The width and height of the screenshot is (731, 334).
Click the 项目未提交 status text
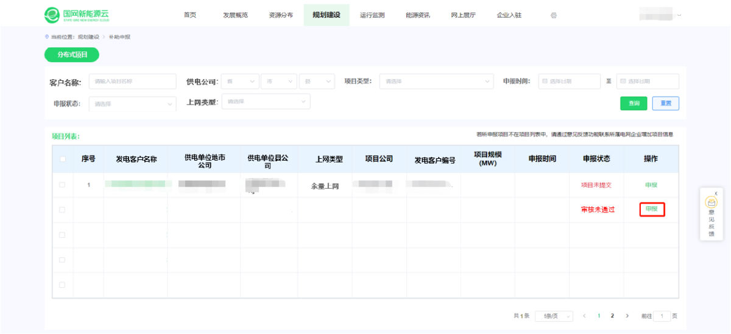[x=596, y=185]
